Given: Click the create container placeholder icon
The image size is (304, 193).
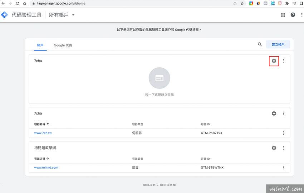Looking at the screenshot, I should 160,78.
